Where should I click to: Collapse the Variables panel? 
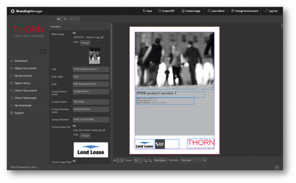tap(108, 27)
